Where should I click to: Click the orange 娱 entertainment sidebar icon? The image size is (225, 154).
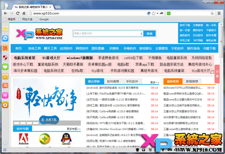5,48
